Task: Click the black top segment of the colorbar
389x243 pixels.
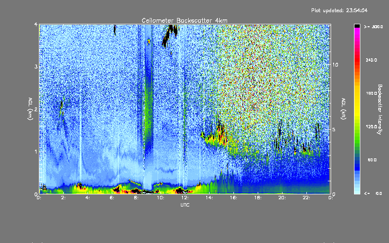Action: pos(357,26)
